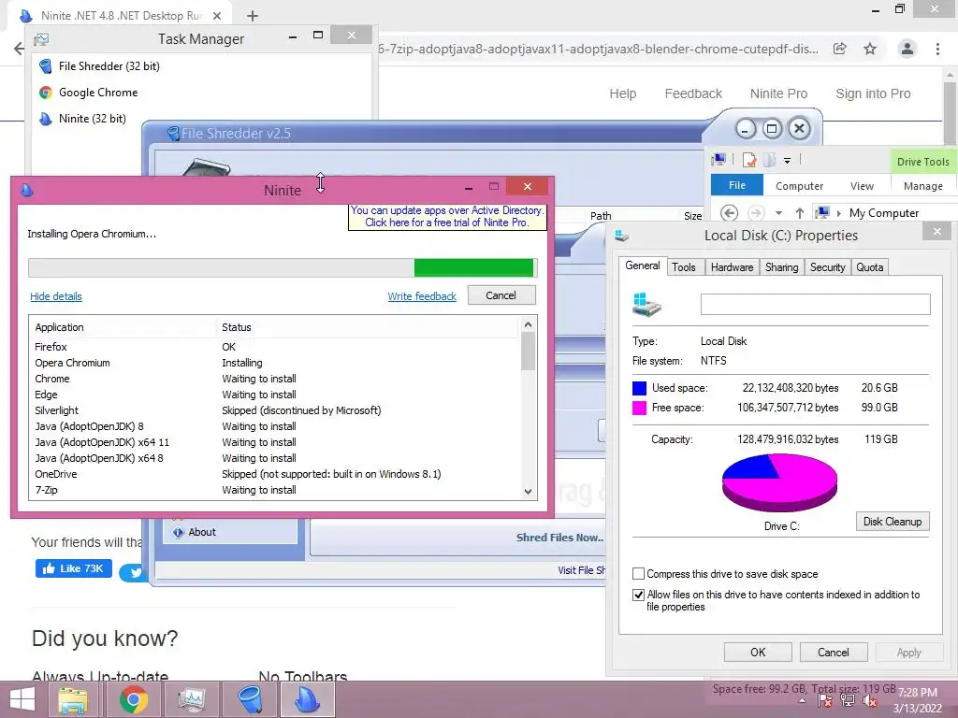Open a new Chrome tab with plus

pyautogui.click(x=253, y=16)
